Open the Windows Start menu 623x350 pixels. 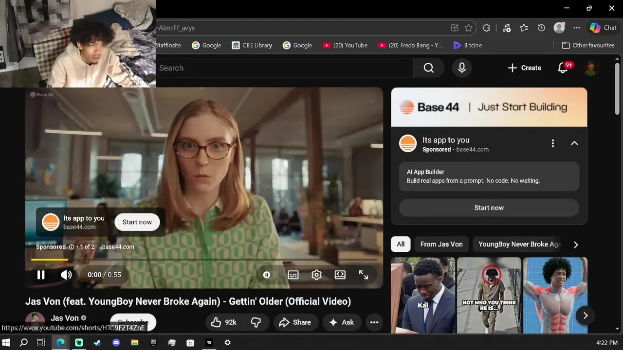(6, 343)
